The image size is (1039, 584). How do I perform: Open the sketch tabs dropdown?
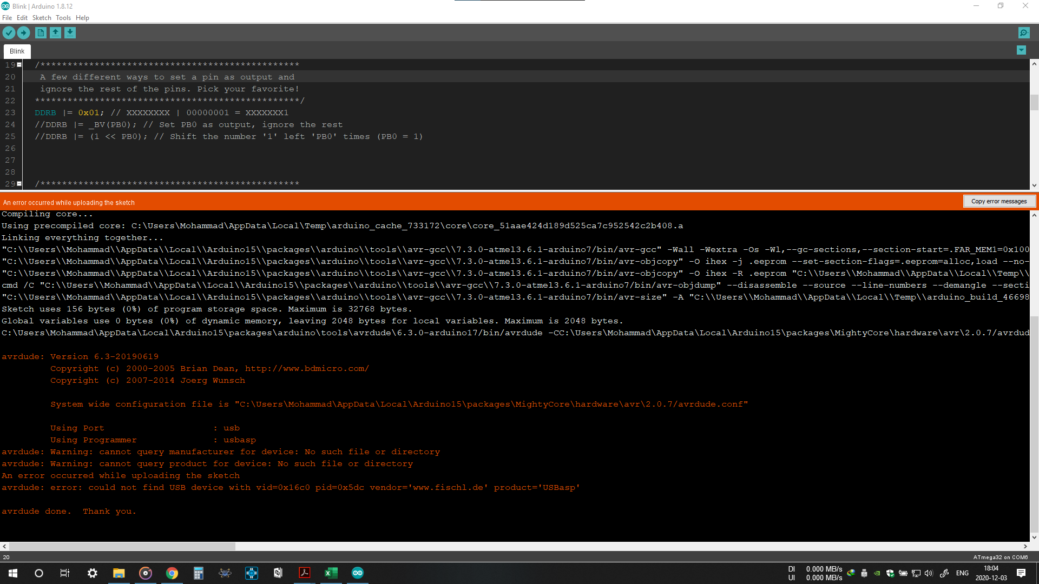point(1021,50)
